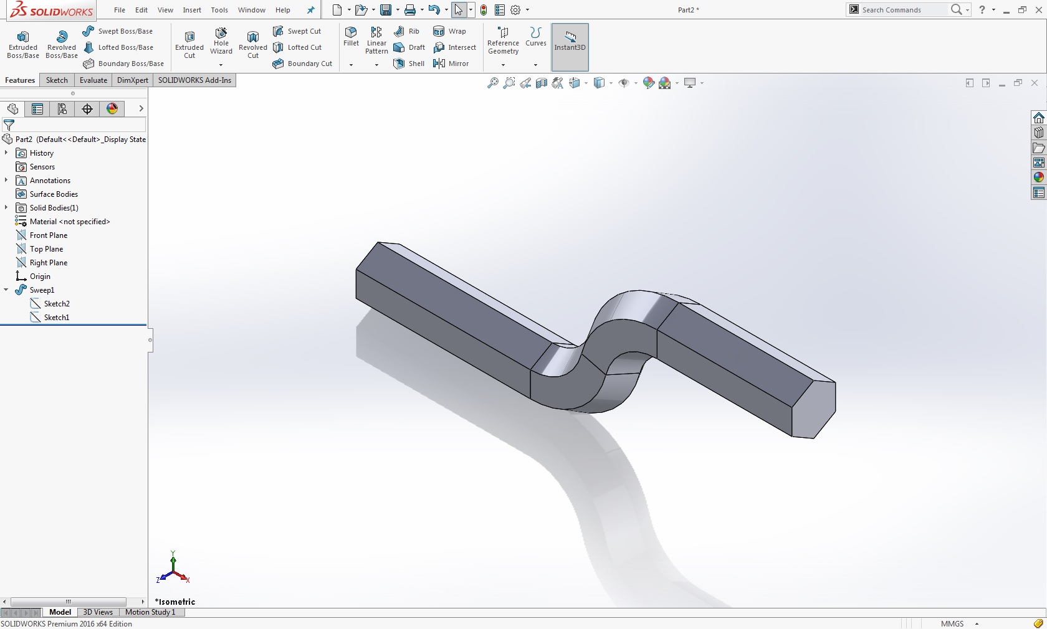Image resolution: width=1047 pixels, height=629 pixels.
Task: Collapse the Sweep1 feature tree node
Action: [x=6, y=290]
